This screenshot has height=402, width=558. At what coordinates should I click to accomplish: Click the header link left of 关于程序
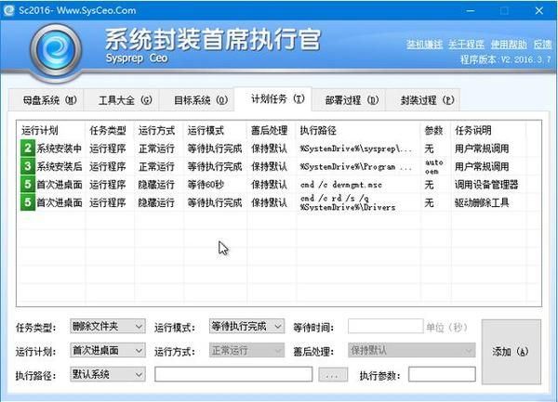point(424,44)
